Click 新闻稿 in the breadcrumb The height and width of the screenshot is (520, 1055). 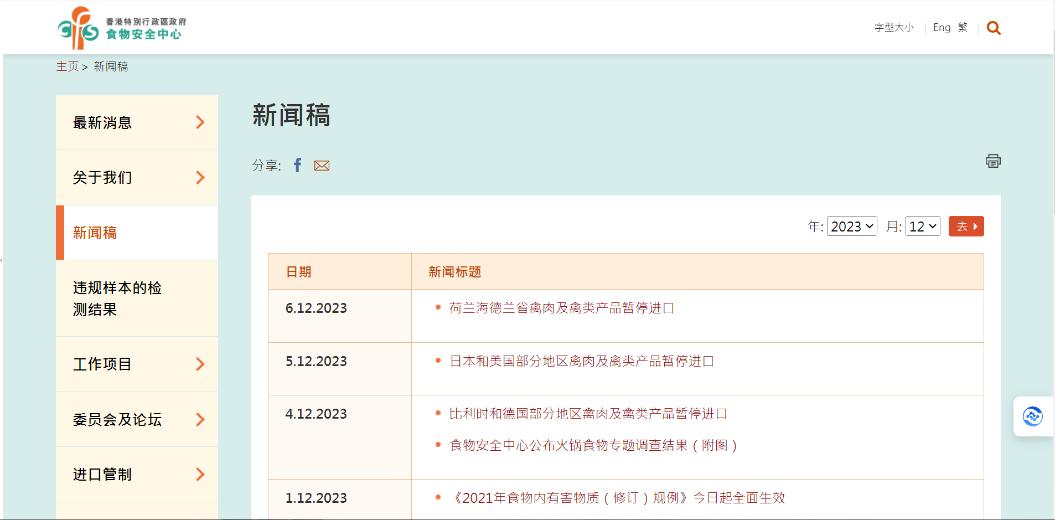tap(111, 66)
